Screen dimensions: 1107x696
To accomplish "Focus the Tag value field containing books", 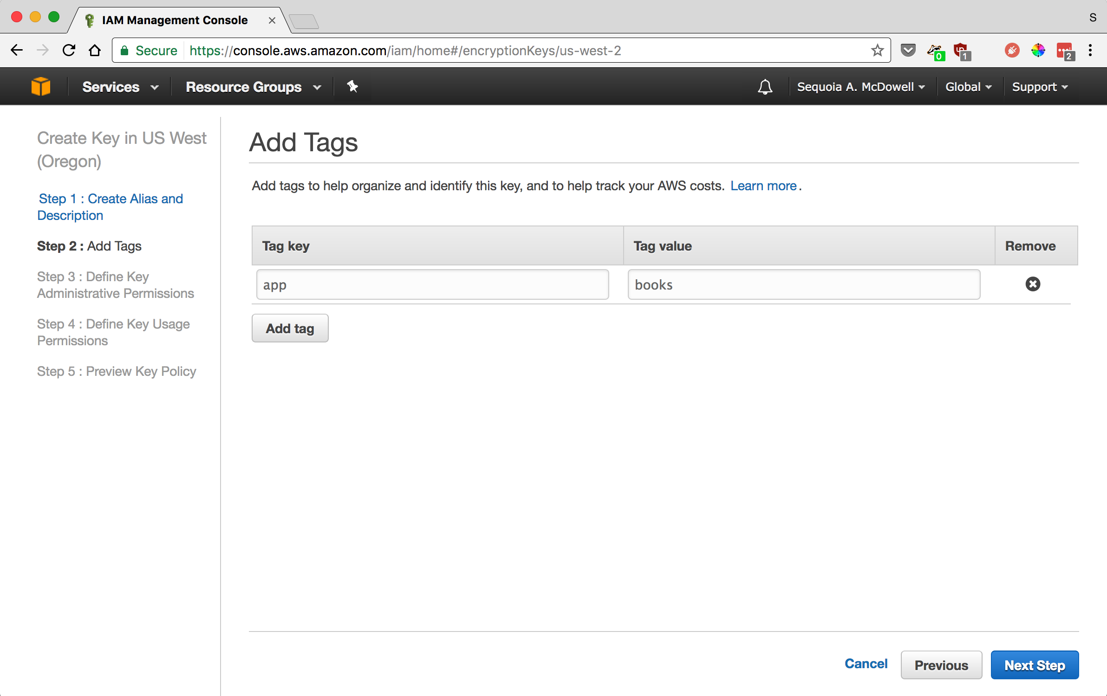I will click(804, 284).
